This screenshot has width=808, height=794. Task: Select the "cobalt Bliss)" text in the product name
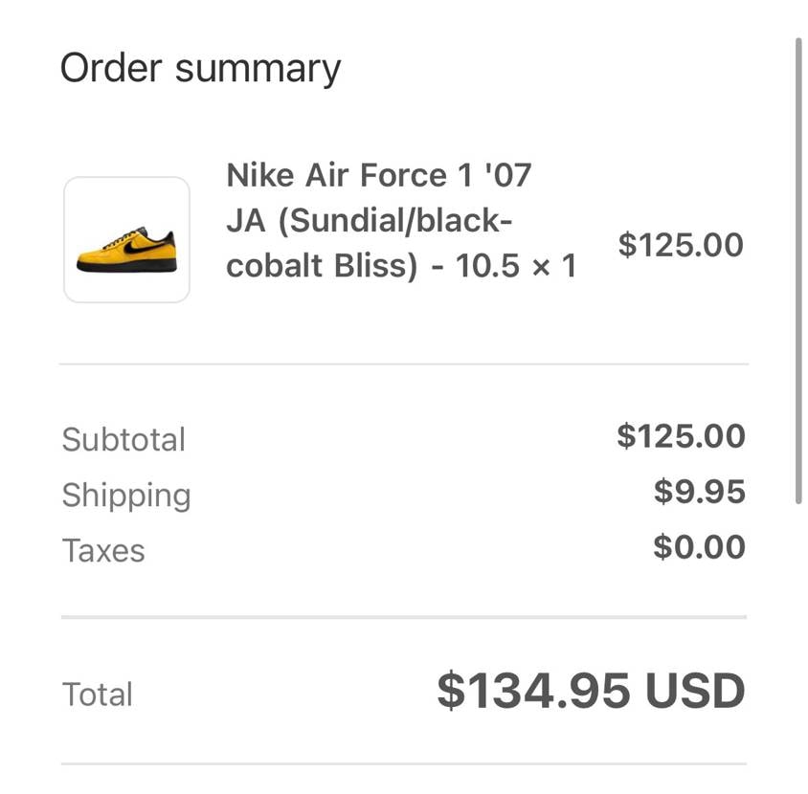pos(322,266)
